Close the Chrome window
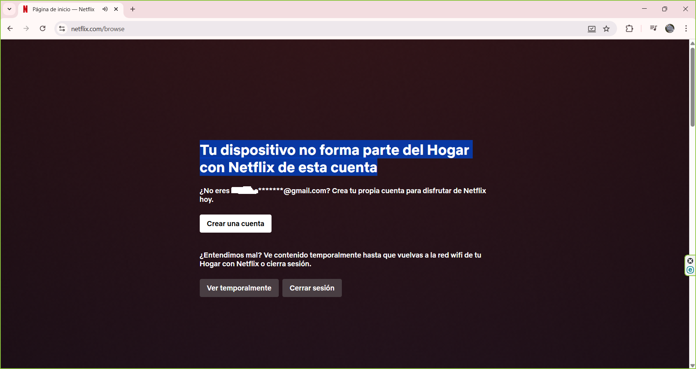The width and height of the screenshot is (696, 369). 685,9
